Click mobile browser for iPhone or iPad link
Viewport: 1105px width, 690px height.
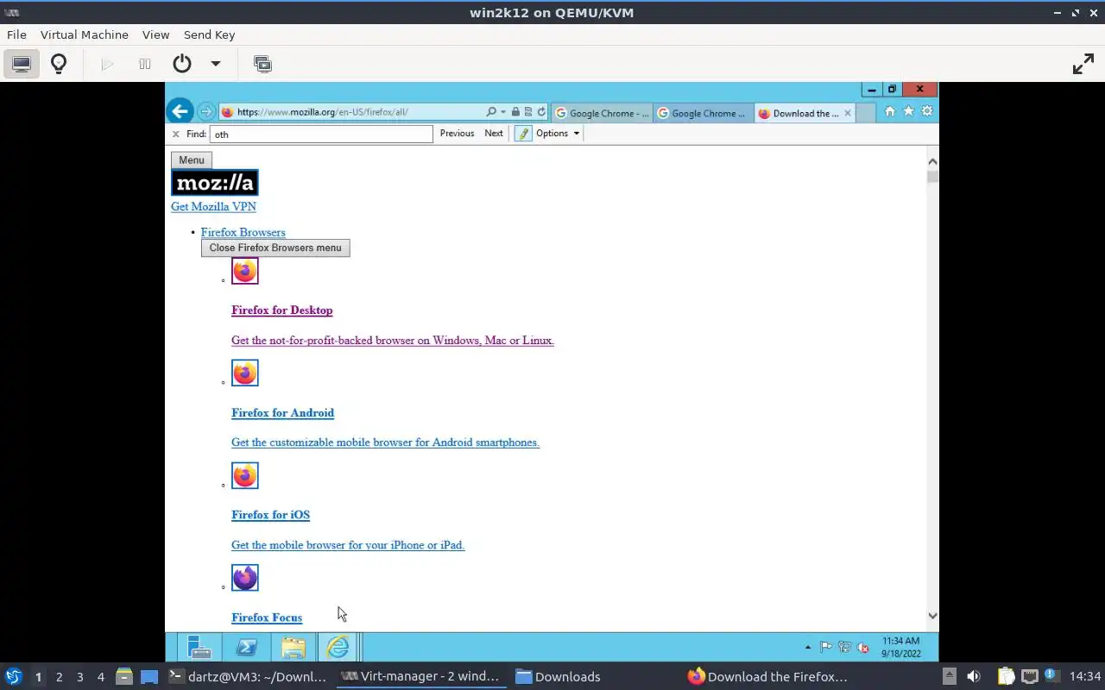click(348, 545)
